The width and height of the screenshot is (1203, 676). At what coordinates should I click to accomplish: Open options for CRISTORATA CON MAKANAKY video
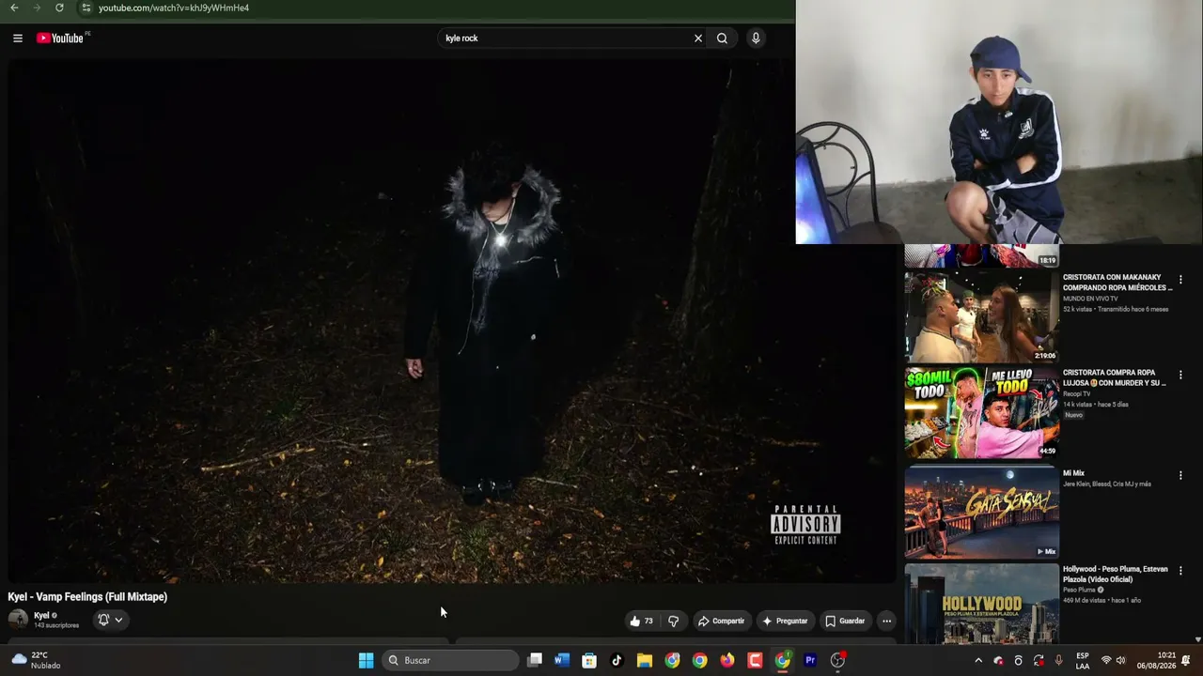coord(1180,280)
